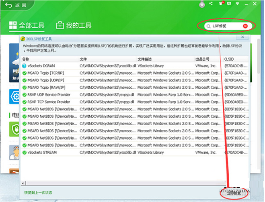Select the RSVP UDP Service Provider row
The image size is (265, 202).
[x=135, y=95]
